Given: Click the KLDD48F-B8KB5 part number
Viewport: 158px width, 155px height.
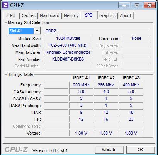Looking at the screenshot, I should [68, 59].
